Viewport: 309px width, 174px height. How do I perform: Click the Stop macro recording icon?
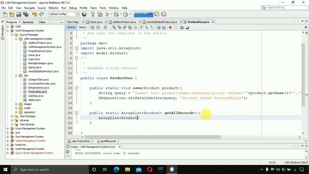click(x=176, y=28)
